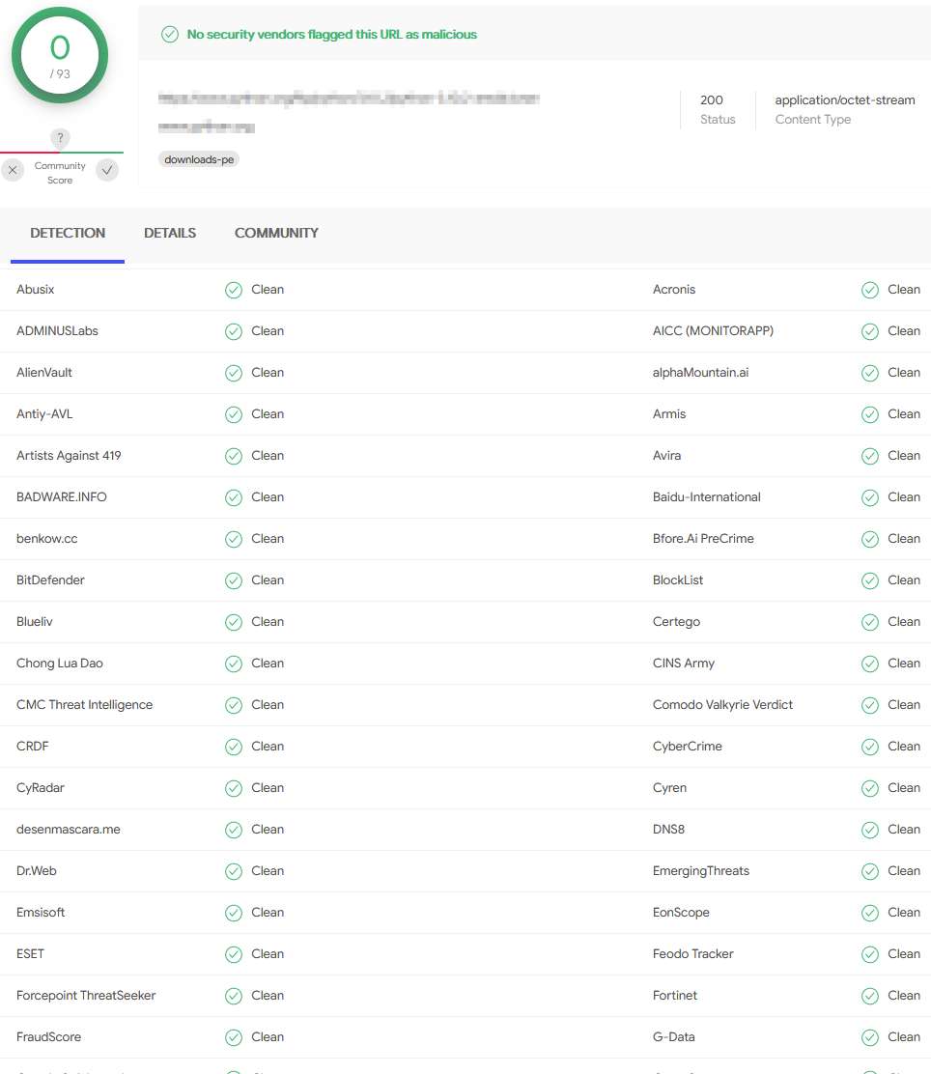Click the Clean result text for ESET
This screenshot has height=1074, width=931.
268,953
